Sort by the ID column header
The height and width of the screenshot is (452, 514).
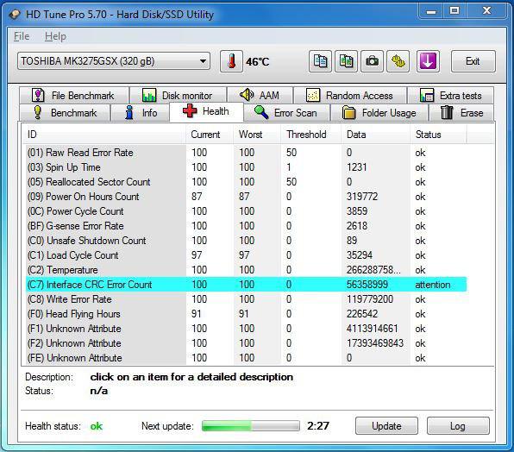[x=103, y=134]
